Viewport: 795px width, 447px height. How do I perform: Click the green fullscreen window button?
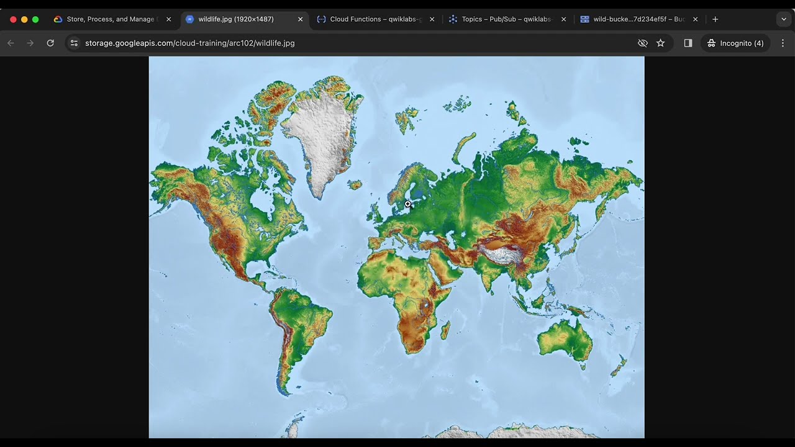[35, 19]
